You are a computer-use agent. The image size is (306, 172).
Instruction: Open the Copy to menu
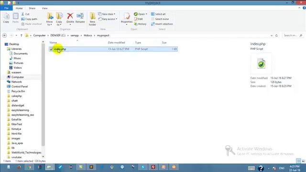tap(59, 19)
